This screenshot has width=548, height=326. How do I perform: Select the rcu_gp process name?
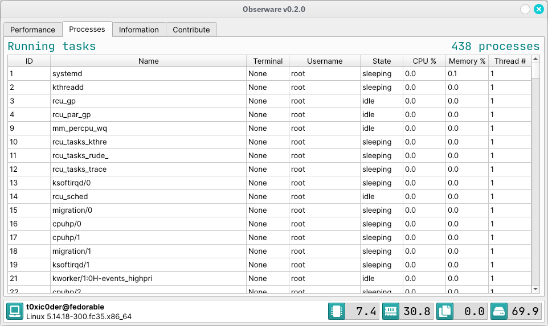point(64,101)
